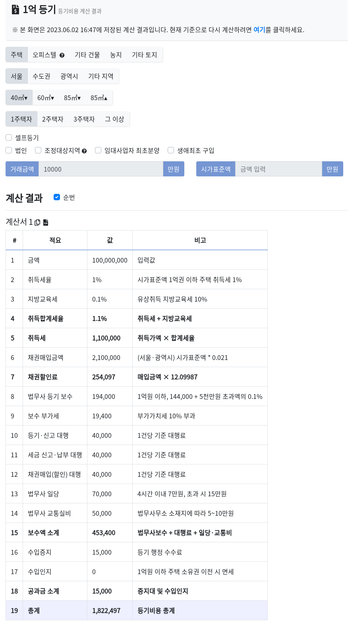
Task: Select 기타 토지 property type
Action: tap(145, 55)
